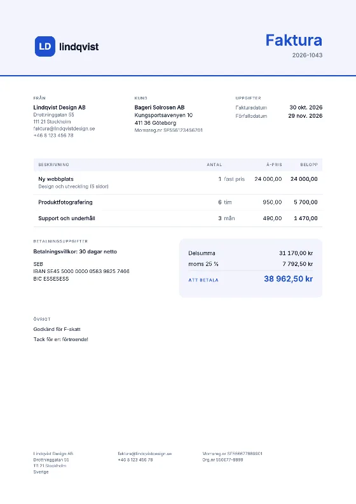Viewport: 356px width, 504px height.
Task: Click the À-PRIS column header
Action: pos(274,165)
